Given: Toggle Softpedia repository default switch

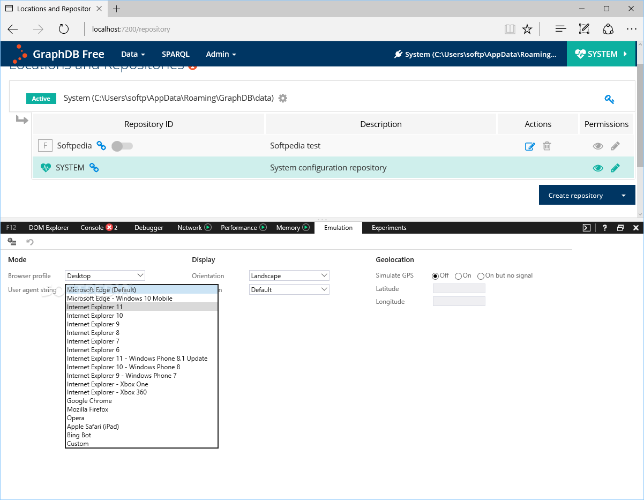Looking at the screenshot, I should point(122,146).
